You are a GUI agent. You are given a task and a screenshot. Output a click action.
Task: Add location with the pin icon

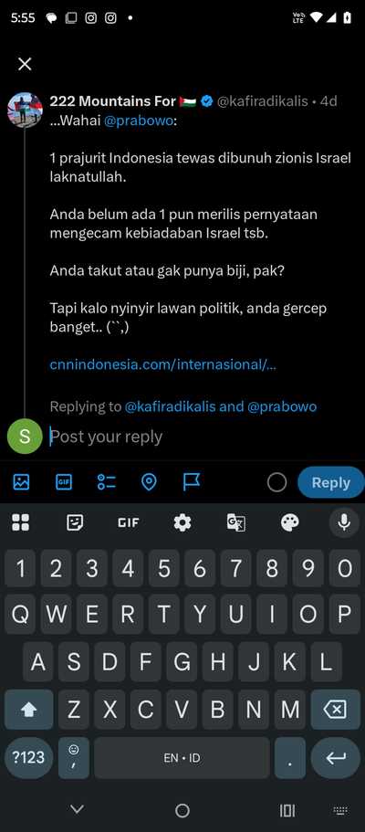tap(149, 482)
